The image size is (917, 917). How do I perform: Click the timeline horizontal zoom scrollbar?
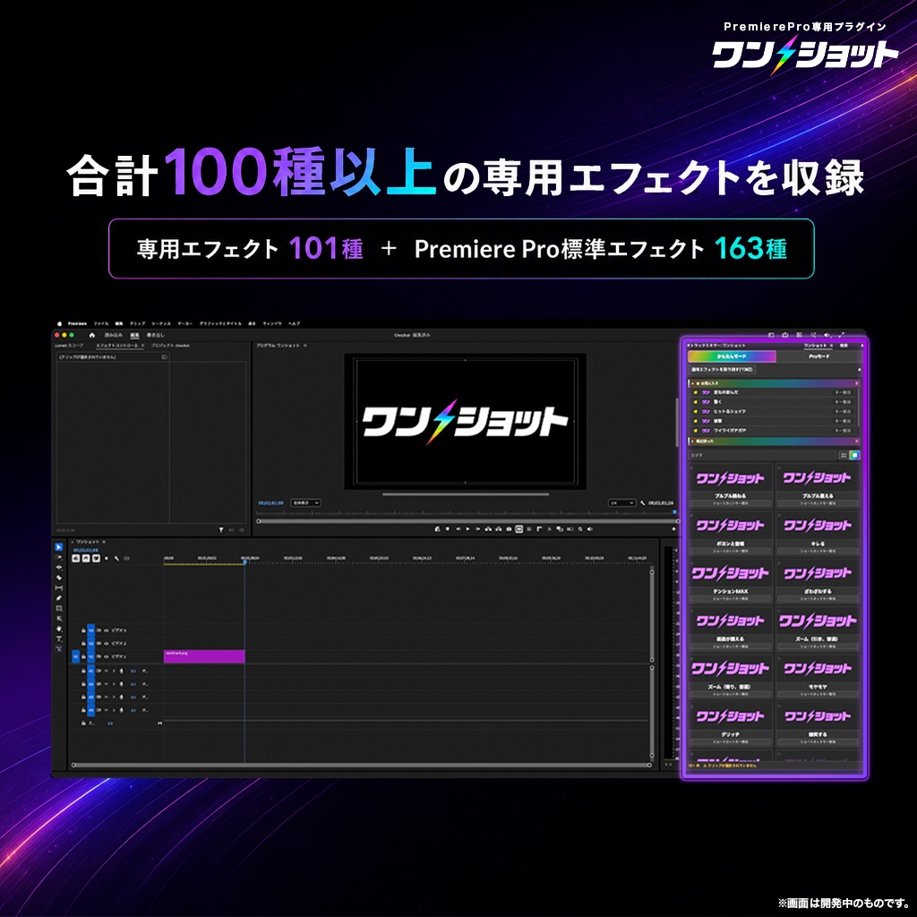(362, 765)
